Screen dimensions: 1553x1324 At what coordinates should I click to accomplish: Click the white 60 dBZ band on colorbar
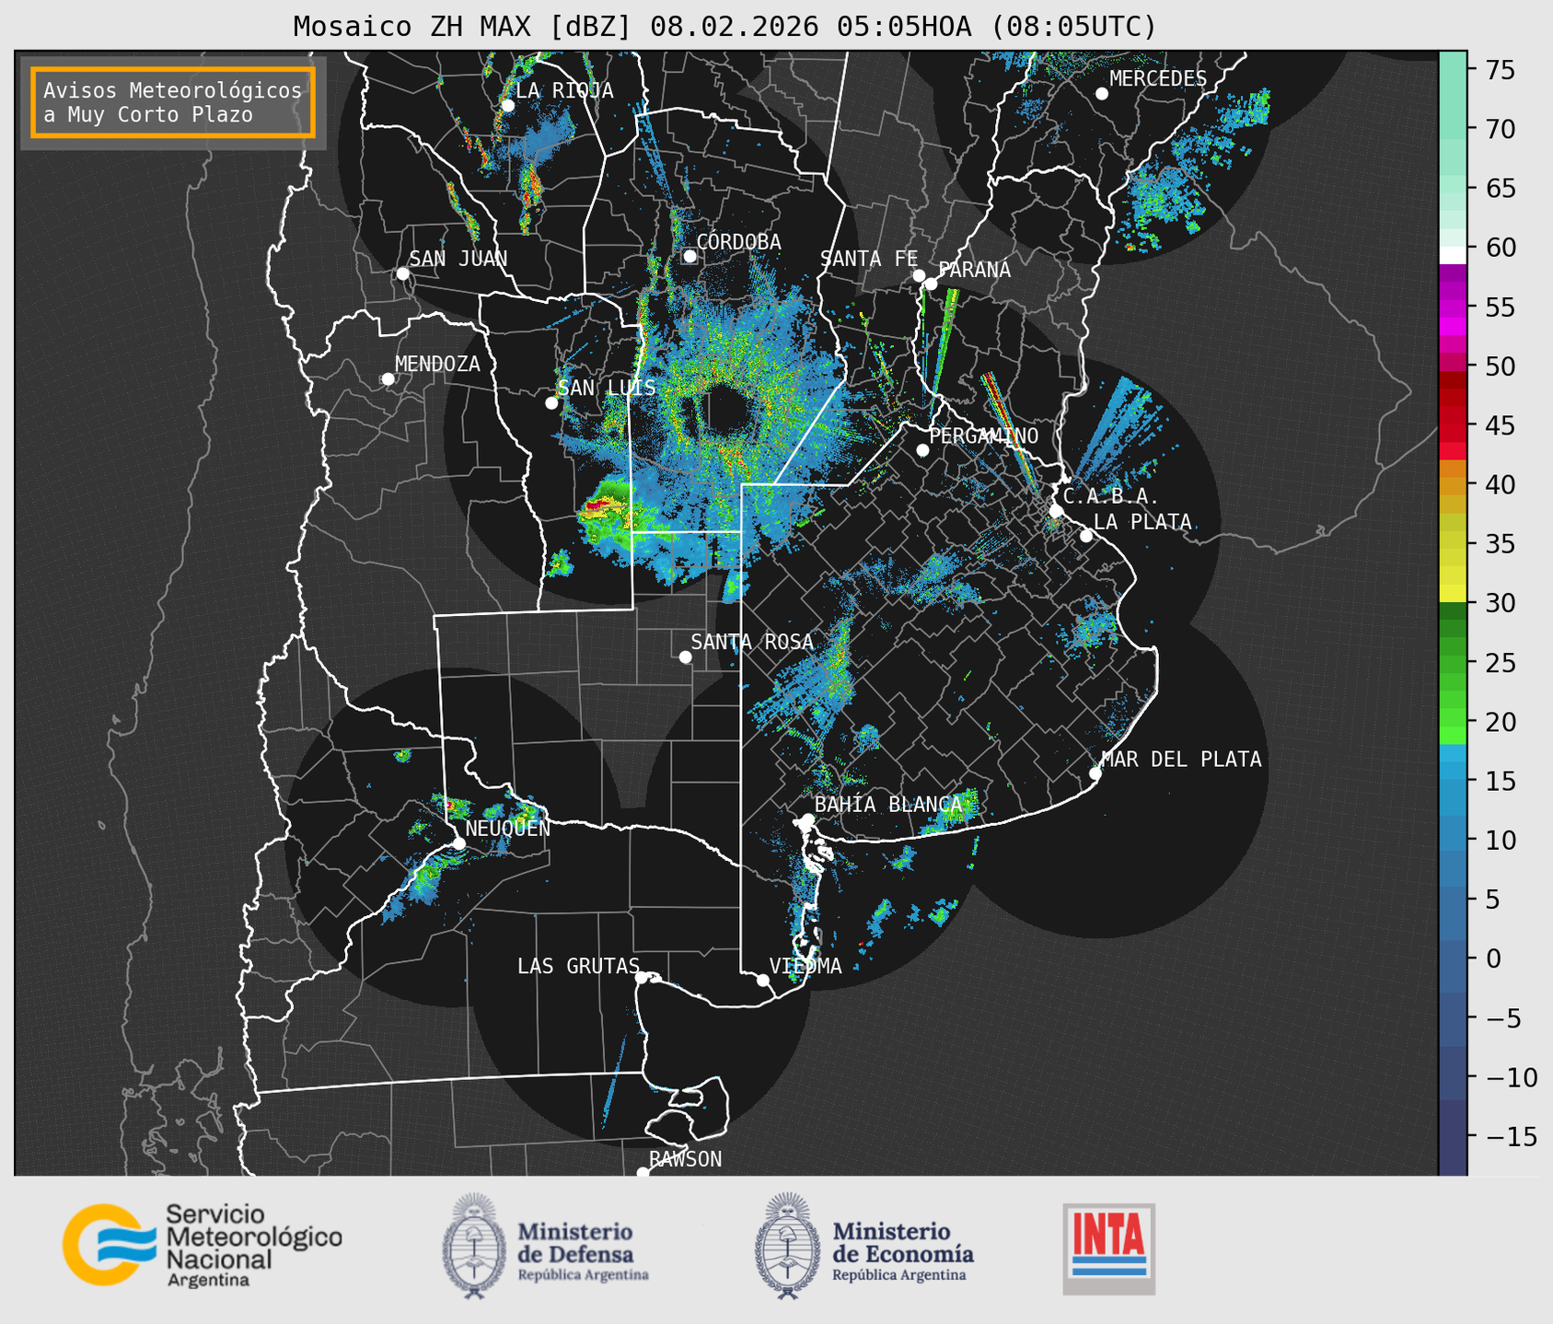point(1453,254)
